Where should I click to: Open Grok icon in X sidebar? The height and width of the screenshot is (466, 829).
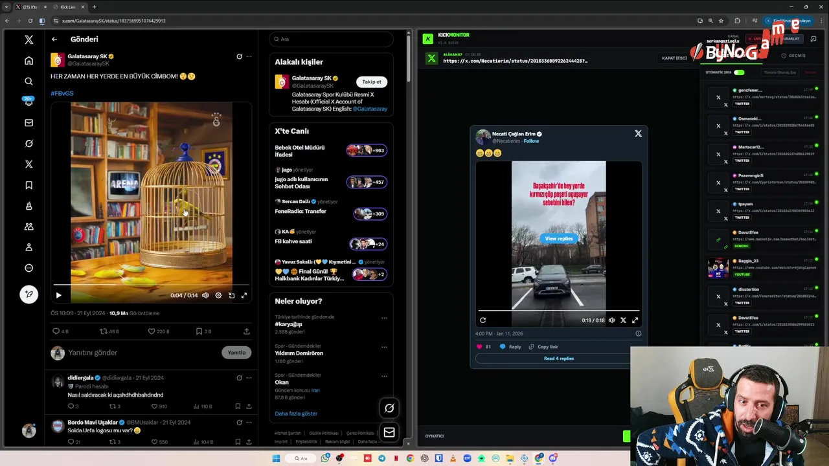point(28,144)
